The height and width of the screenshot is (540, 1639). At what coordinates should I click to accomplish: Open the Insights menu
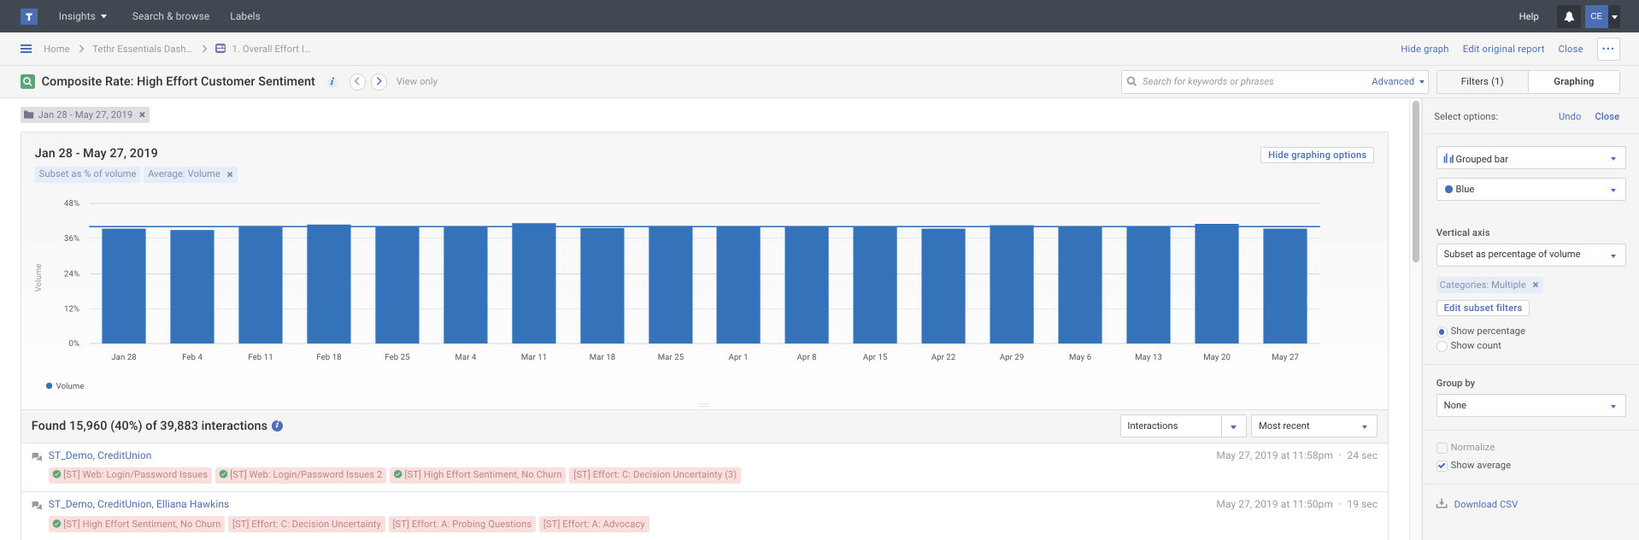tap(82, 16)
